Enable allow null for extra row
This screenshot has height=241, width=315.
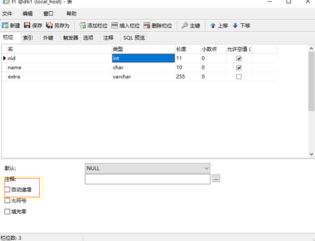coord(239,77)
